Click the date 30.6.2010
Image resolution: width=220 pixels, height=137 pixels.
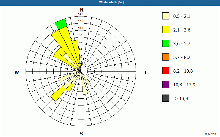click(210, 134)
